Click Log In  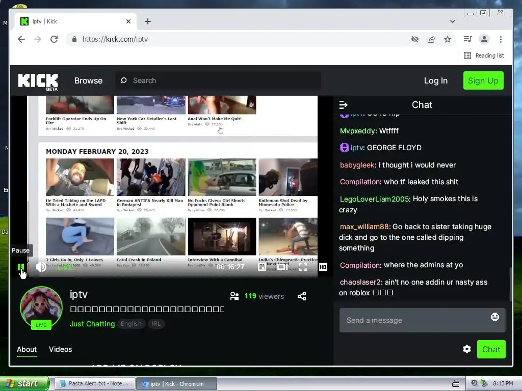[435, 80]
